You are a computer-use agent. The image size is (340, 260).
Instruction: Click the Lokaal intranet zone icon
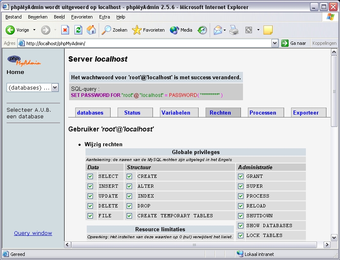point(240,254)
